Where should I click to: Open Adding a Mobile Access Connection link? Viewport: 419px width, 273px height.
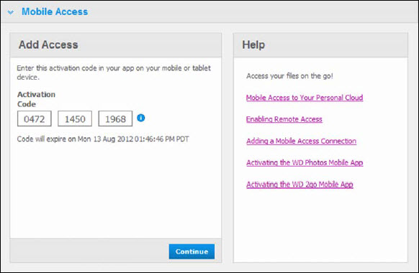pos(301,141)
